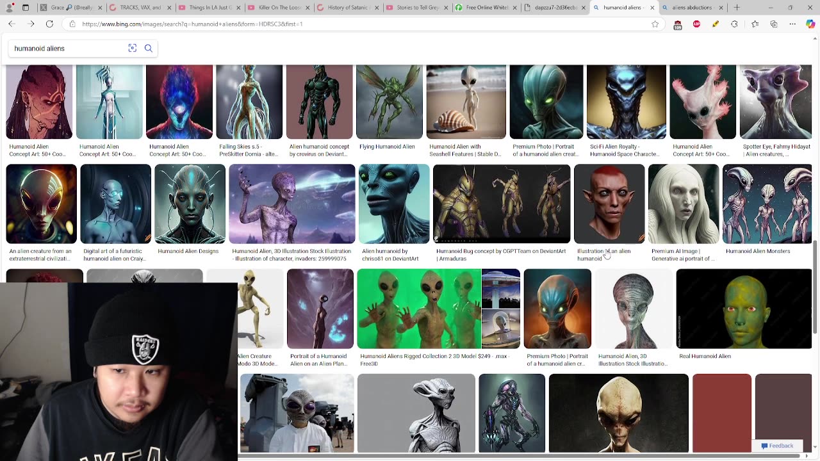Open 'Spotter Eye, Fahmy Hidayat' image
This screenshot has height=461, width=820.
click(x=776, y=102)
